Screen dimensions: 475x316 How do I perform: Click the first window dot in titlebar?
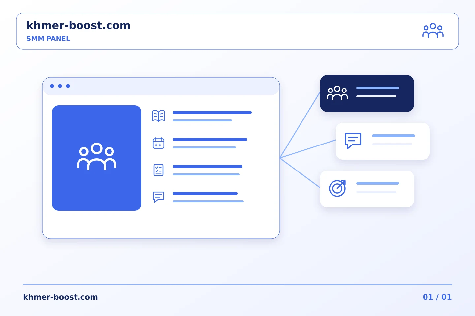click(52, 86)
